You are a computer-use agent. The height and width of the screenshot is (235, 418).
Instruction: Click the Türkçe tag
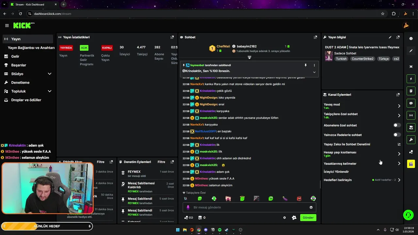383,59
